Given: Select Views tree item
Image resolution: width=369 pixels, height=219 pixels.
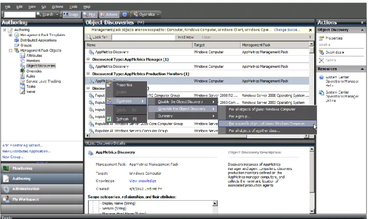Looking at the screenshot, I should [x=31, y=91].
